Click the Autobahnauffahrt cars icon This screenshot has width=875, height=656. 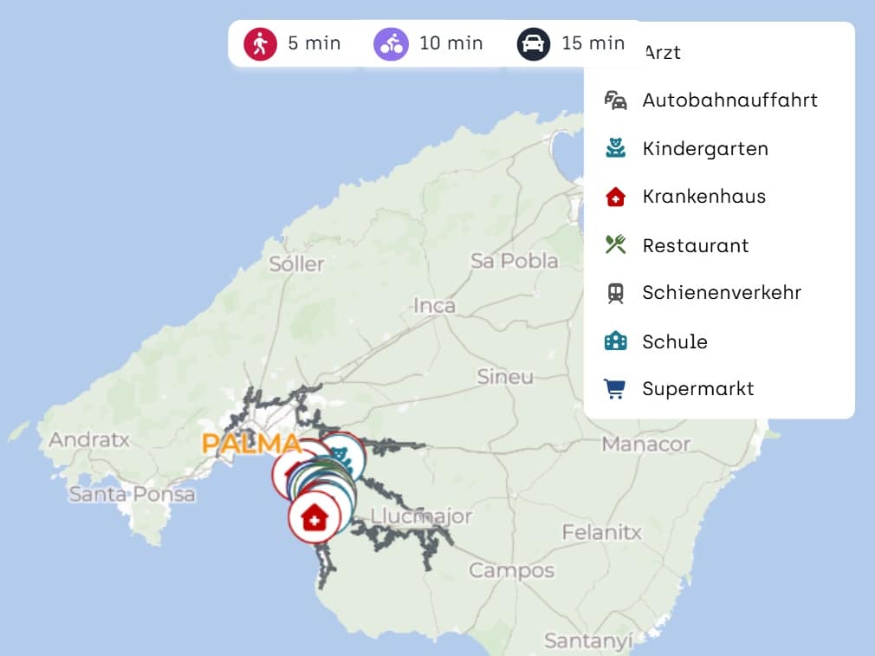pos(615,100)
